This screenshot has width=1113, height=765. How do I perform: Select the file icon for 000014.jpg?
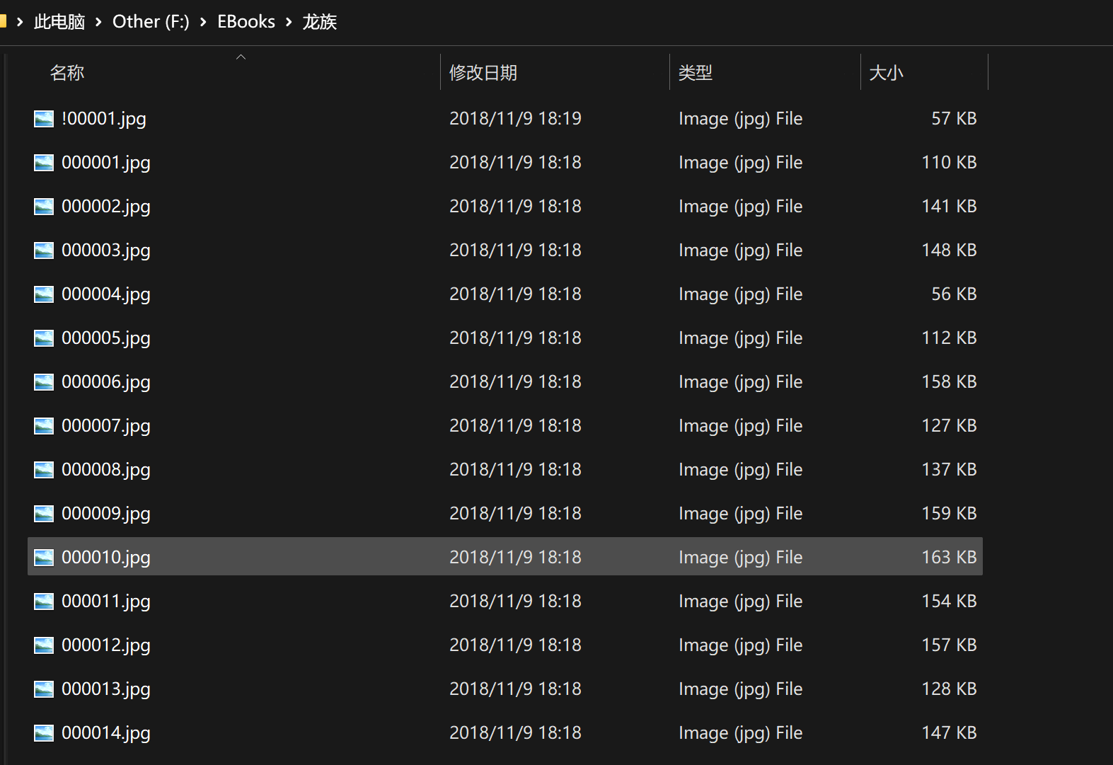[x=44, y=733]
